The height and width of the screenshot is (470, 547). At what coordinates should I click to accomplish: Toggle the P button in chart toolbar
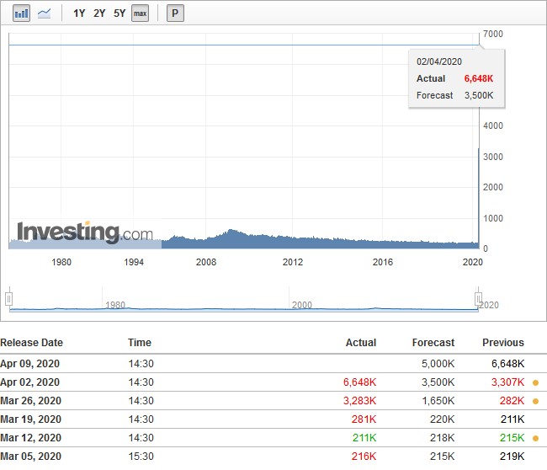(x=175, y=13)
